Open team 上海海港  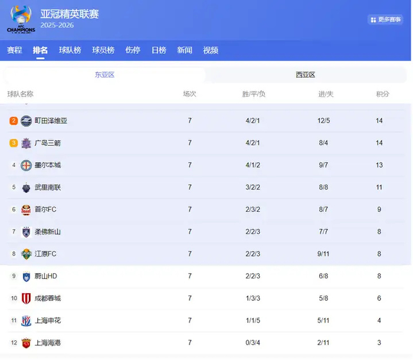tap(48, 343)
